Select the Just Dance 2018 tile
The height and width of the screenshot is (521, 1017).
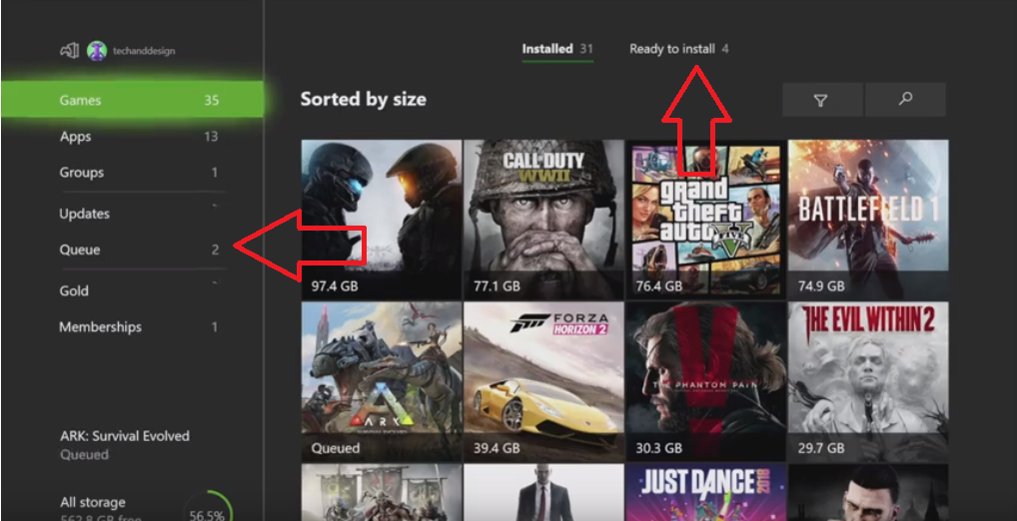[705, 492]
